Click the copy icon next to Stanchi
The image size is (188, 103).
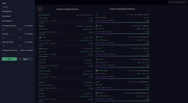40,52
